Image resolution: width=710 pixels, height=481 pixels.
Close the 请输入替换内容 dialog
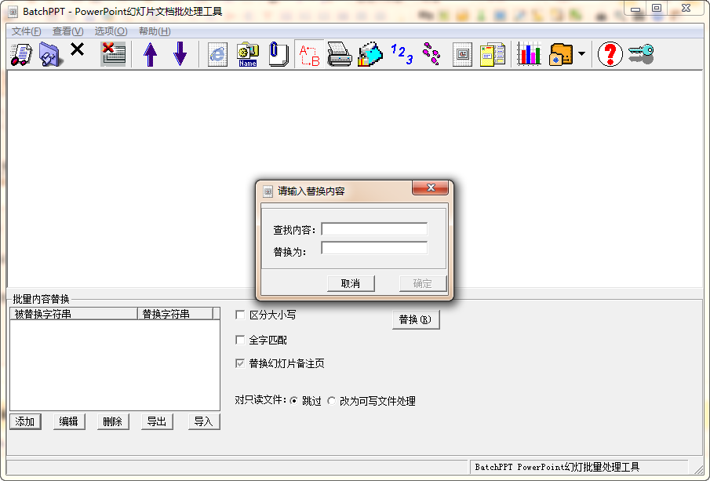pyautogui.click(x=431, y=188)
